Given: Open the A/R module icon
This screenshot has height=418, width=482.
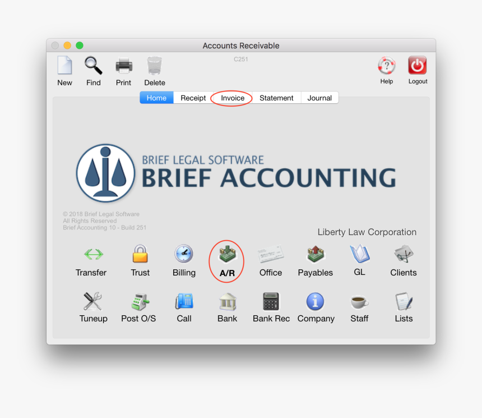Looking at the screenshot, I should 227,254.
